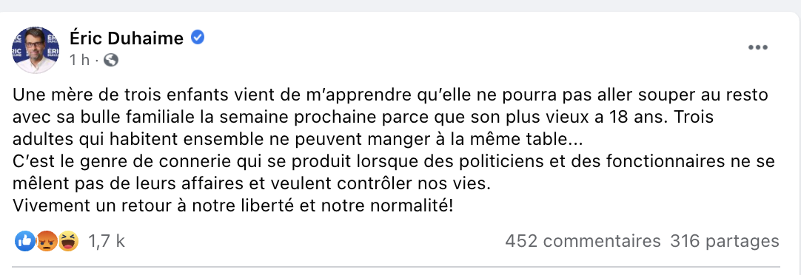The image size is (801, 275).
Task: Click the blue Like reaction icon
Action: [25, 241]
